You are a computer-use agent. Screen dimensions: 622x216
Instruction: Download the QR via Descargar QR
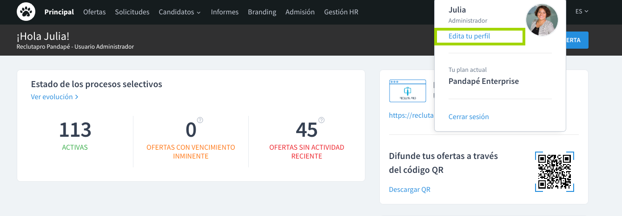[410, 190]
